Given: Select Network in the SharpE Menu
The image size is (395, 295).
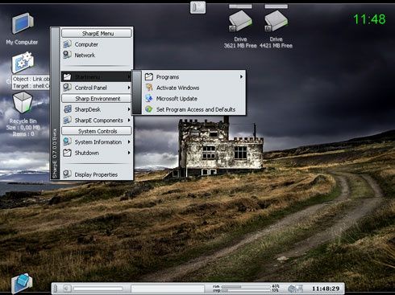Looking at the screenshot, I should pyautogui.click(x=97, y=55).
